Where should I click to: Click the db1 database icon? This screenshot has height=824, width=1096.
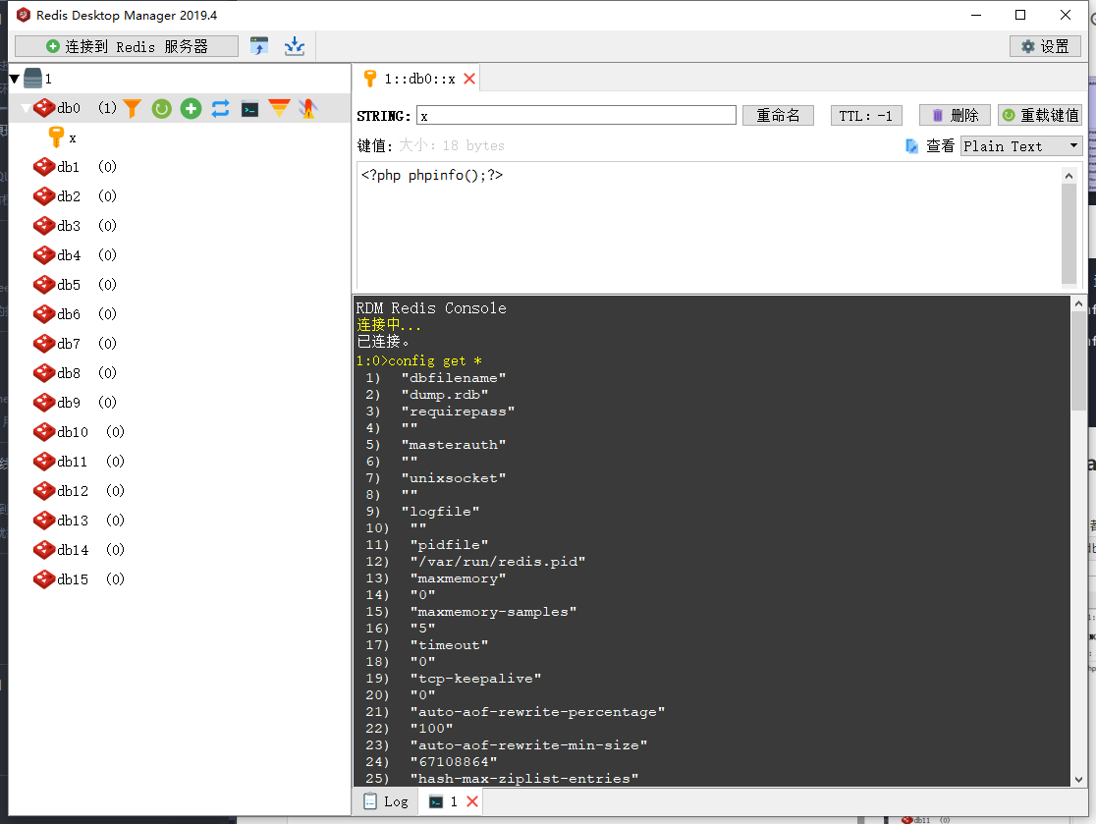click(44, 166)
